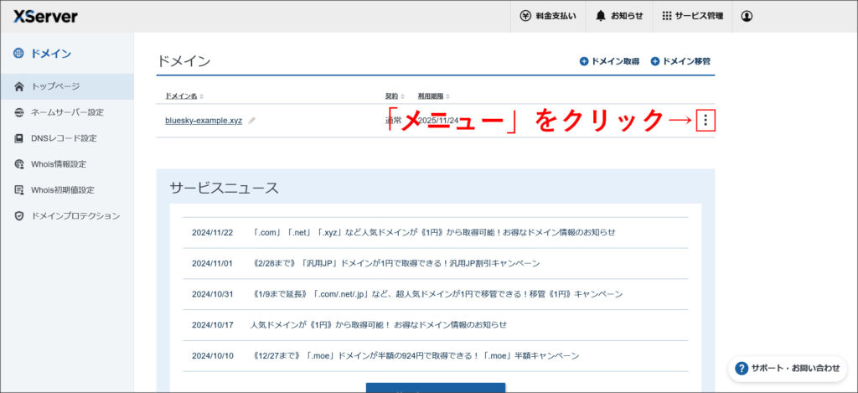Click the ドメイン取得 link

pyautogui.click(x=610, y=61)
